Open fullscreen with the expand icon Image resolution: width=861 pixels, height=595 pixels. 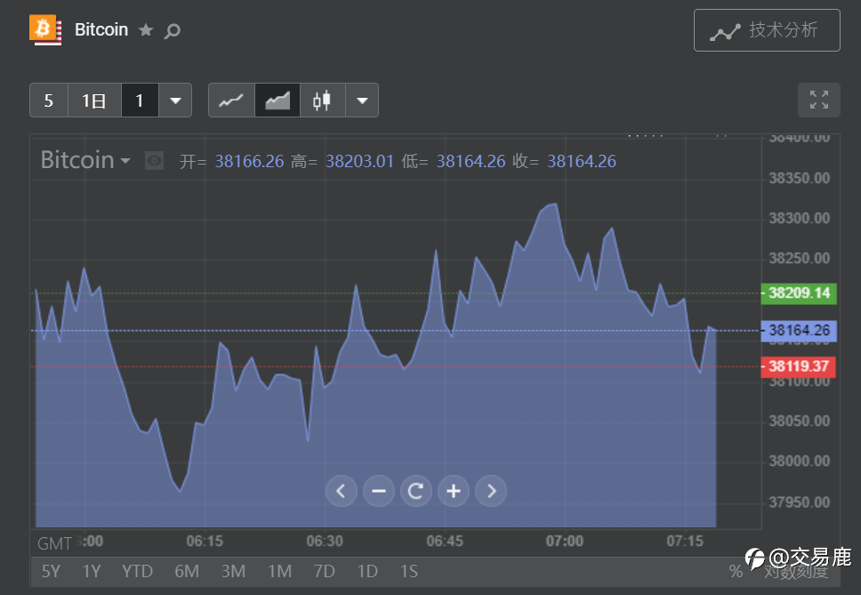coord(818,101)
